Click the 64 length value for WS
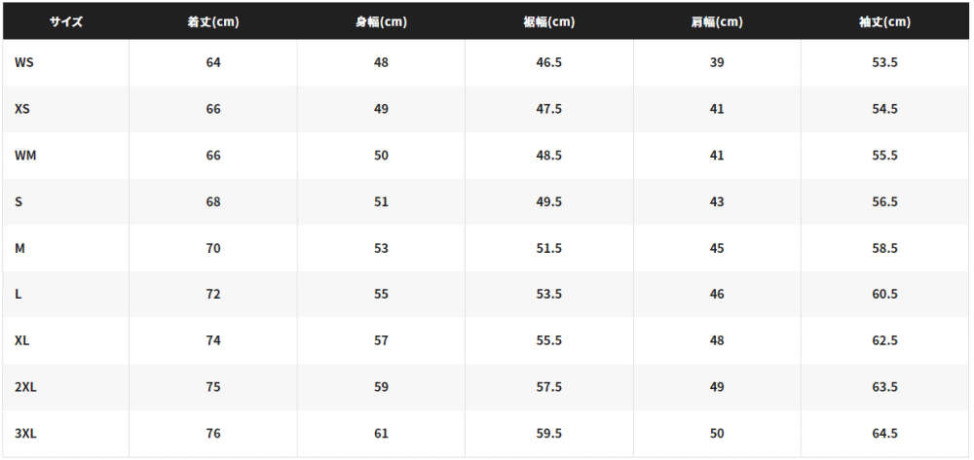Image resolution: width=974 pixels, height=460 pixels. coord(213,62)
